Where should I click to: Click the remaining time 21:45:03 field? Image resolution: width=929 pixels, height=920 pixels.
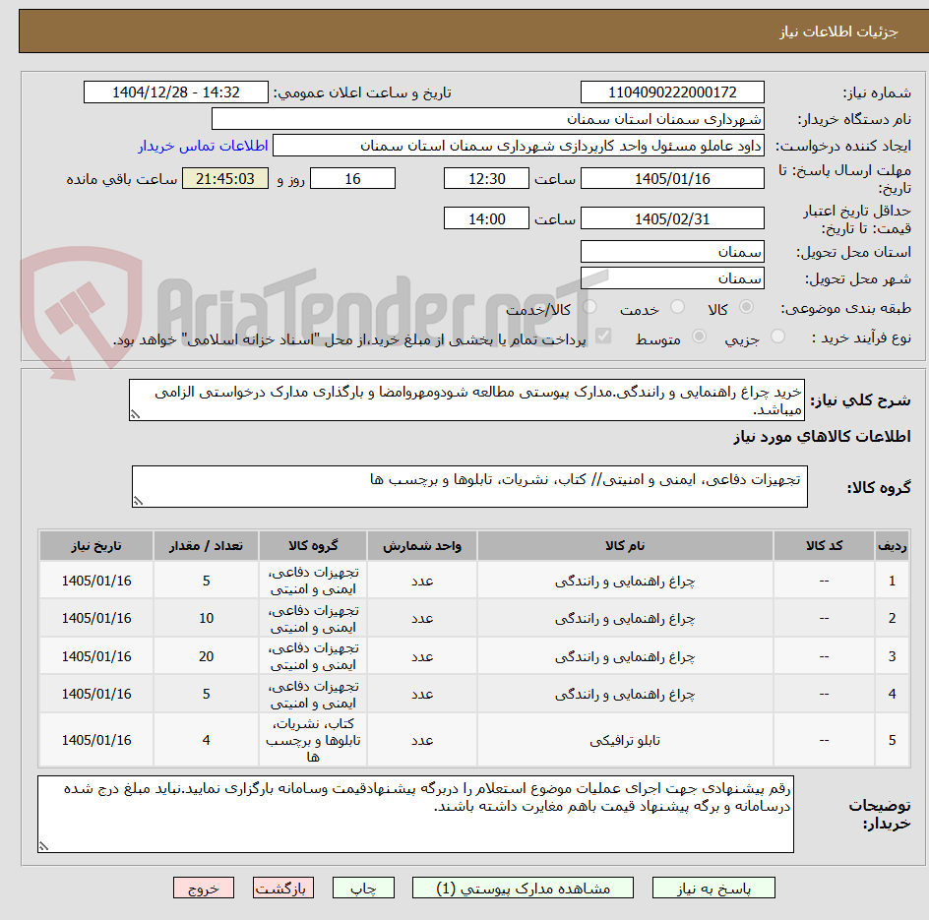[225, 178]
